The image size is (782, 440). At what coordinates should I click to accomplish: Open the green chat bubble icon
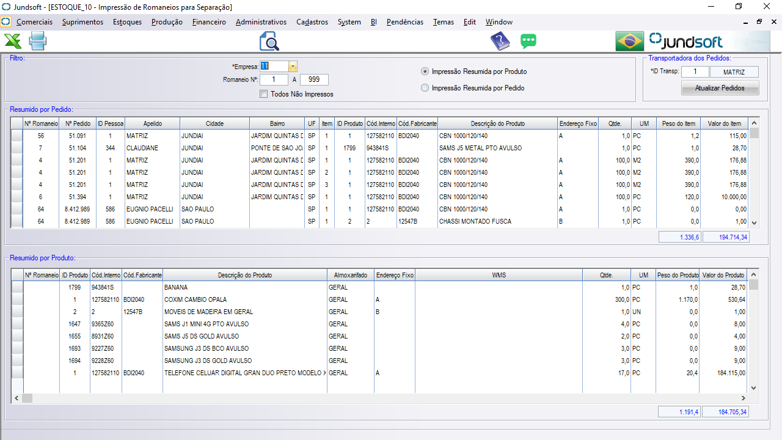528,42
